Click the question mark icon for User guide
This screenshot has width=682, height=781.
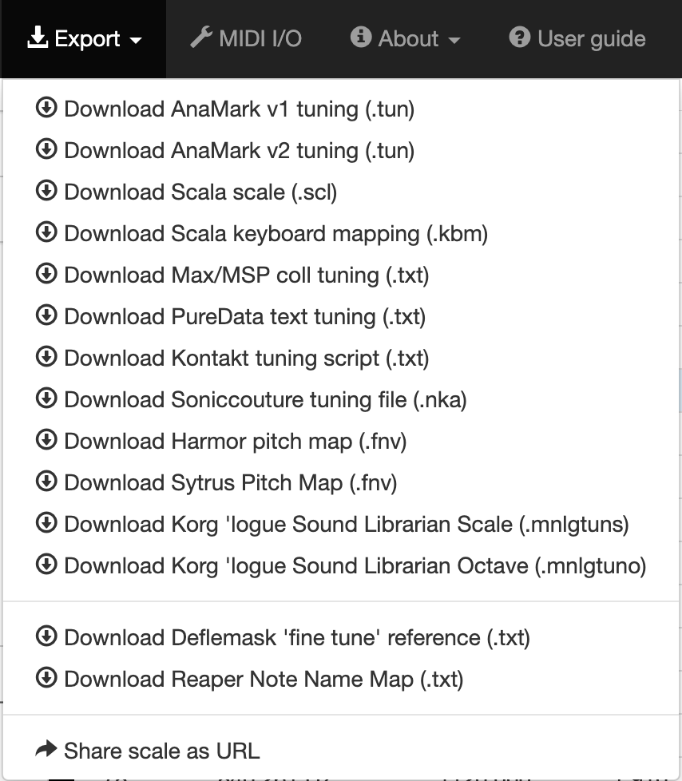[x=520, y=38]
